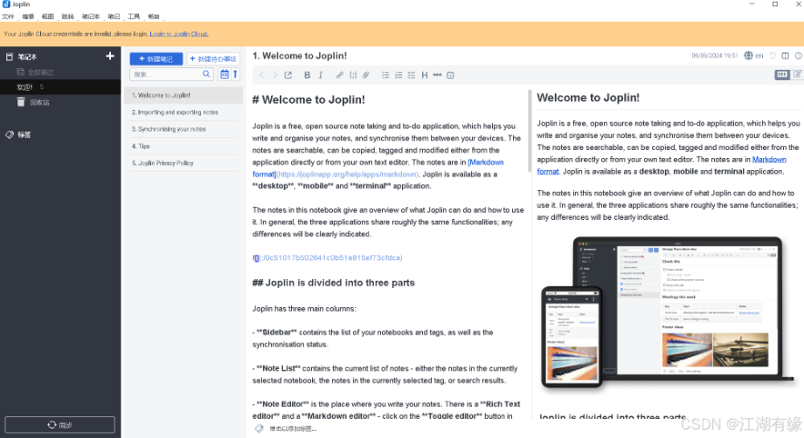Insert a numbered list

coord(399,75)
